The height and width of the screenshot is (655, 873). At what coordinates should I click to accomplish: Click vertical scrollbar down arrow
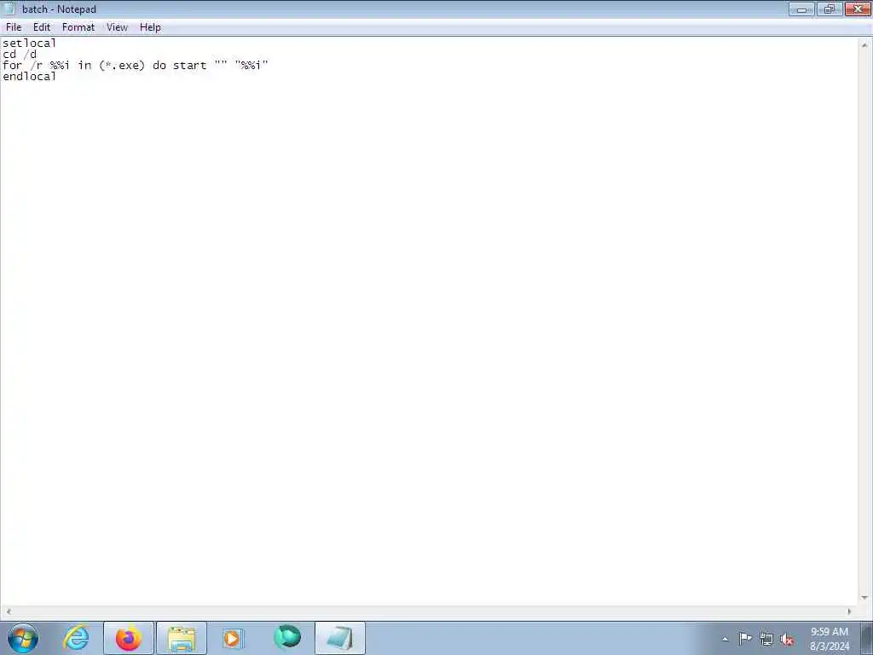(864, 598)
